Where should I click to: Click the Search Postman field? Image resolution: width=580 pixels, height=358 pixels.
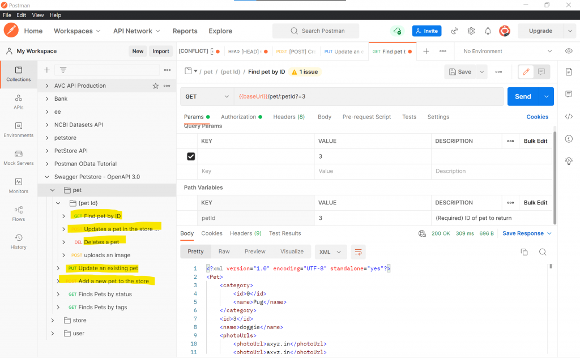click(x=316, y=31)
